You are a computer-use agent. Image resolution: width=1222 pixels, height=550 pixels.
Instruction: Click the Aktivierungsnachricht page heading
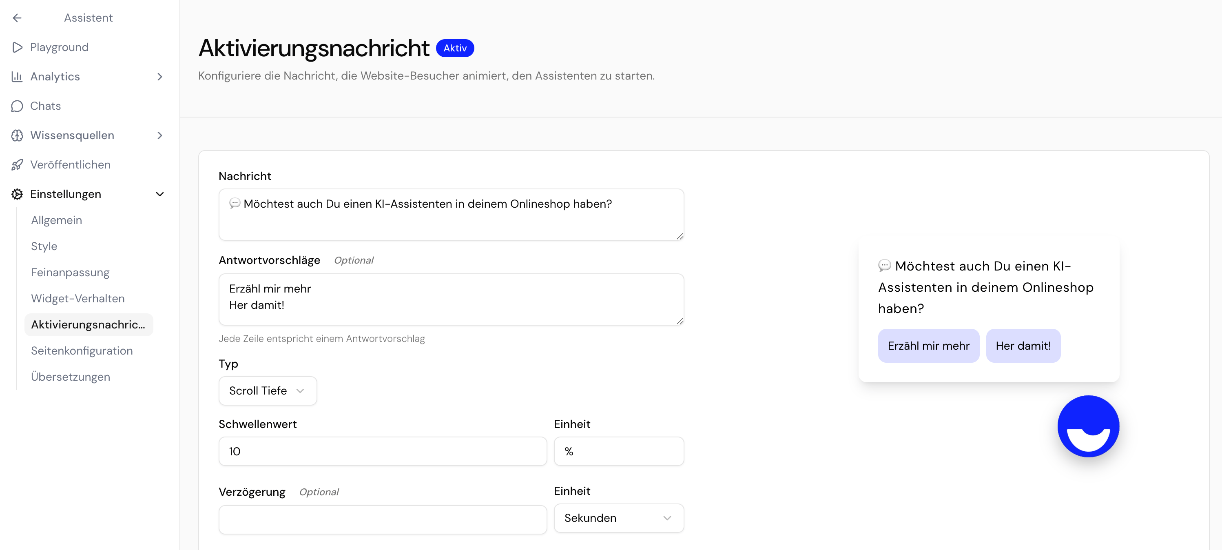tap(314, 48)
